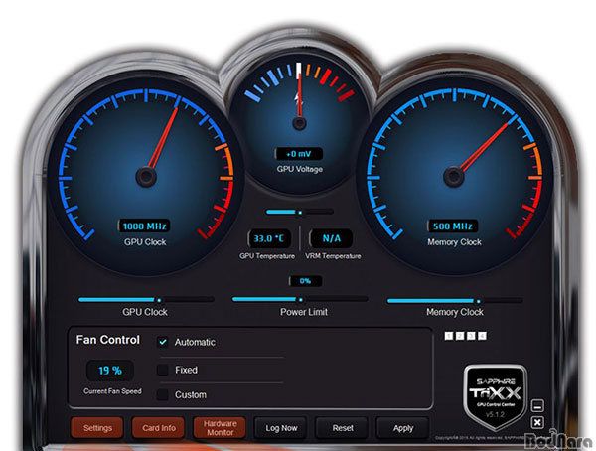Open the Settings panel

(97, 428)
